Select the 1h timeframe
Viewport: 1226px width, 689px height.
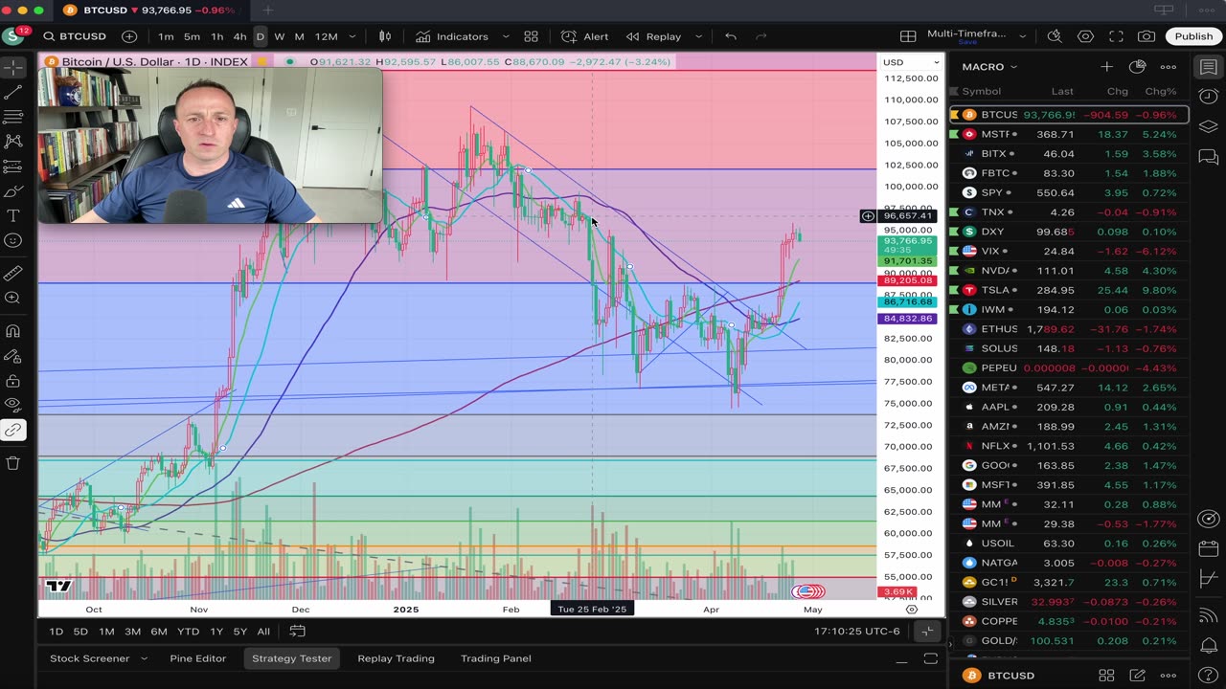point(216,36)
